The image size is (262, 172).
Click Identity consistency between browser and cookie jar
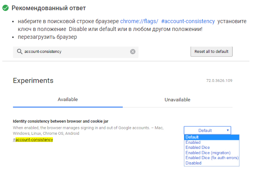click(61, 121)
